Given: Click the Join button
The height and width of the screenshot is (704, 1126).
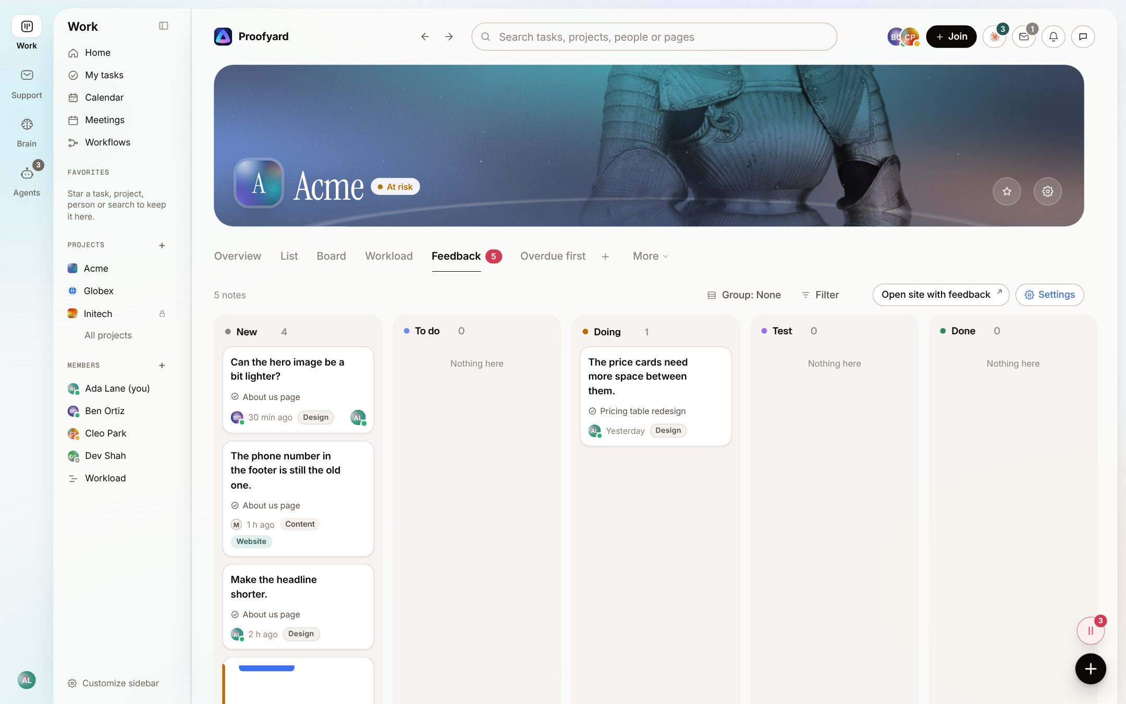Looking at the screenshot, I should coord(951,37).
